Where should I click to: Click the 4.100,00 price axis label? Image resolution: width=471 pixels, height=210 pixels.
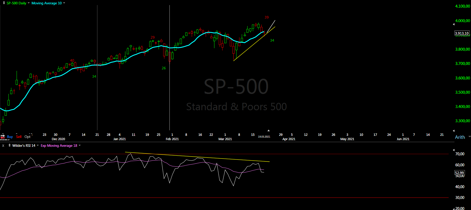pos(463,6)
